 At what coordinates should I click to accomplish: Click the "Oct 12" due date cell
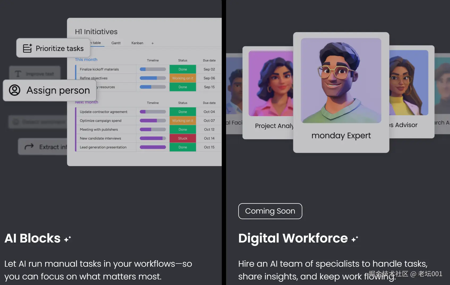click(209, 130)
